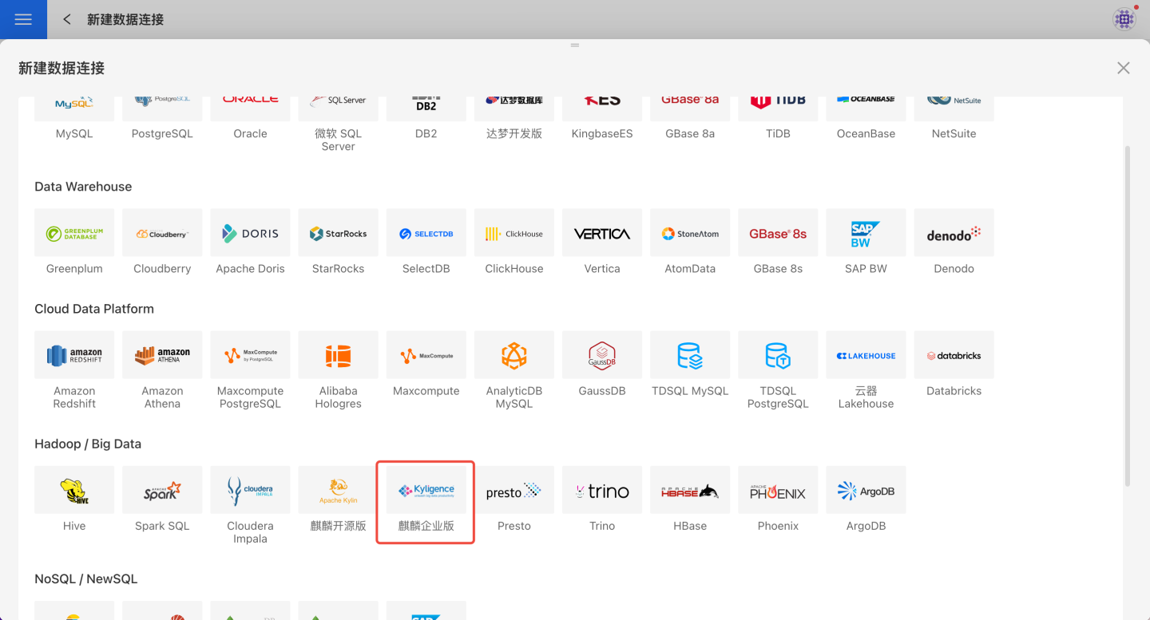Pick the Amazon Redshift connector
This screenshot has width=1150, height=620.
pos(74,367)
